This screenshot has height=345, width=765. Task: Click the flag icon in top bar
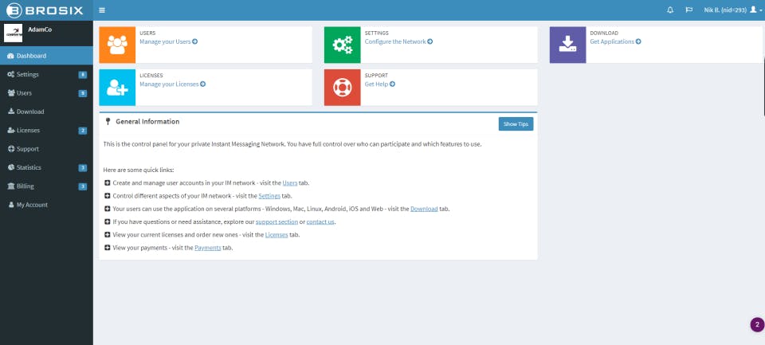tap(688, 10)
